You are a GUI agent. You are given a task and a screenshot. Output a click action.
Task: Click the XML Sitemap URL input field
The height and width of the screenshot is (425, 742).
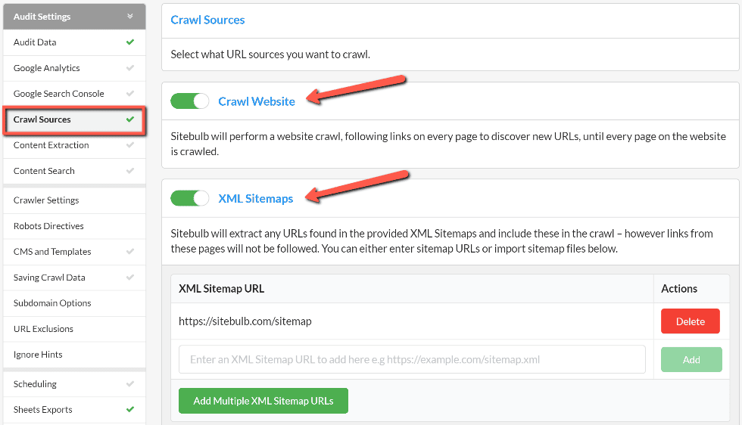(412, 359)
